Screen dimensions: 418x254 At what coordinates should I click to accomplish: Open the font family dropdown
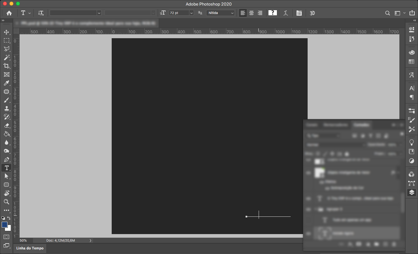[x=99, y=13]
